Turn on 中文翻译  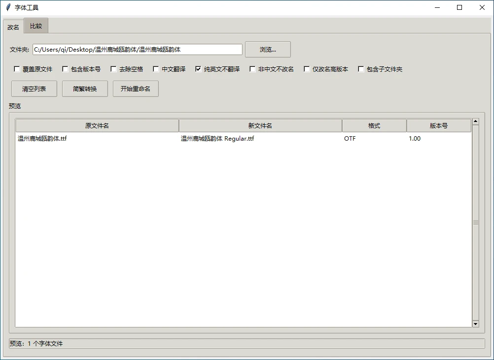pyautogui.click(x=155, y=69)
